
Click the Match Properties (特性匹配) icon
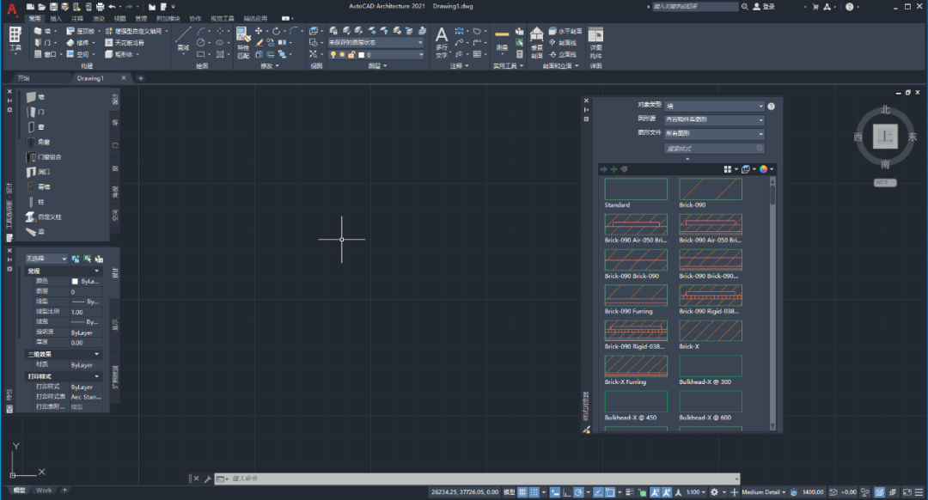(243, 43)
